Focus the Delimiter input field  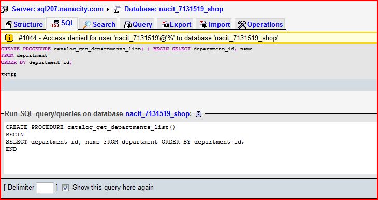[x=45, y=188]
